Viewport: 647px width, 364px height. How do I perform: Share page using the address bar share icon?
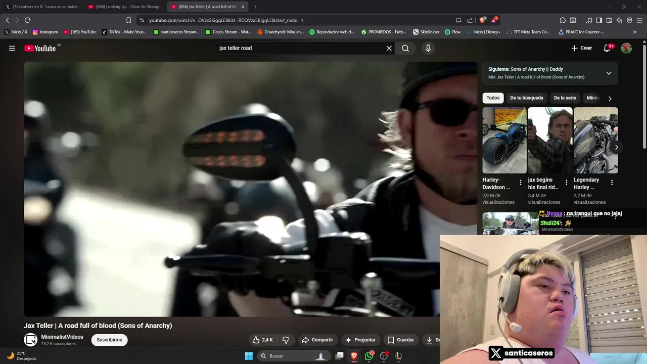pyautogui.click(x=470, y=20)
